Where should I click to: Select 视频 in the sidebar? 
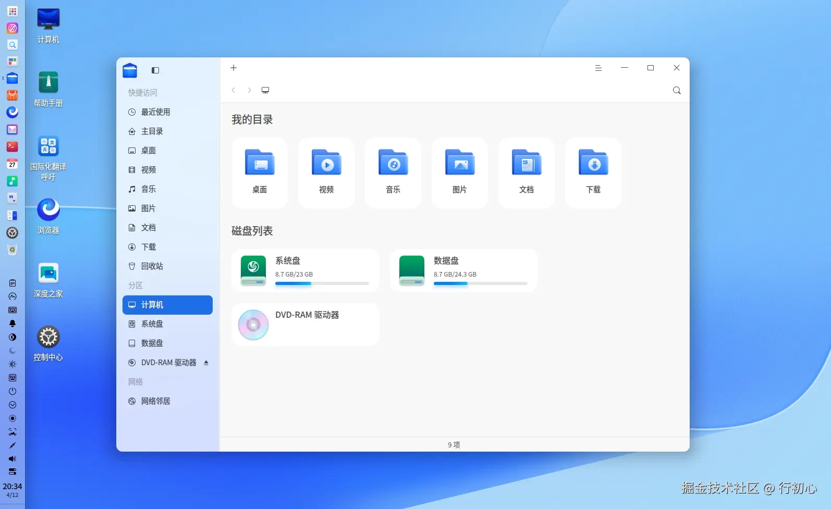pyautogui.click(x=167, y=170)
